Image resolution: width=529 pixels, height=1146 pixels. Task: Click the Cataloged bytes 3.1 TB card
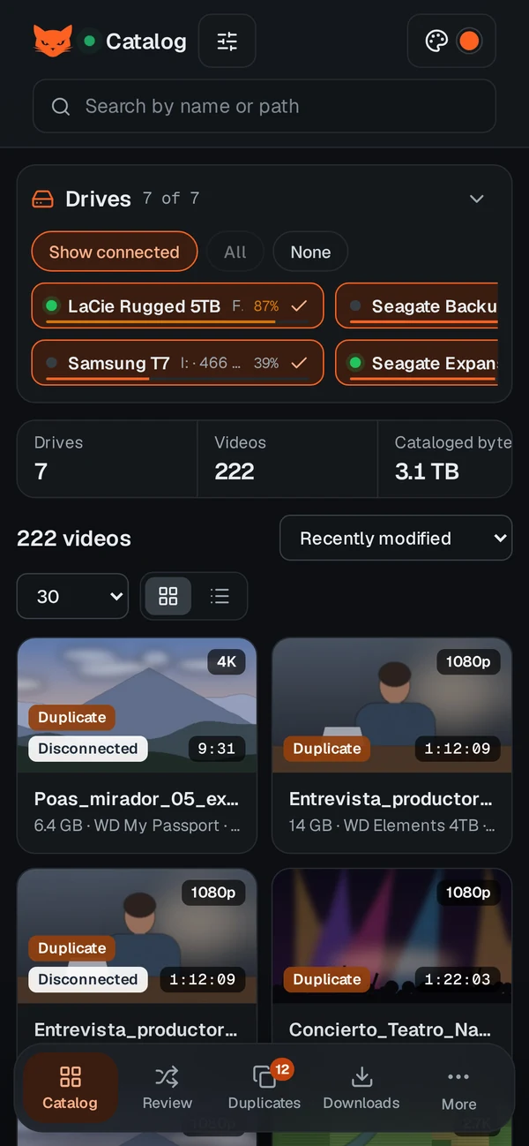coord(445,459)
